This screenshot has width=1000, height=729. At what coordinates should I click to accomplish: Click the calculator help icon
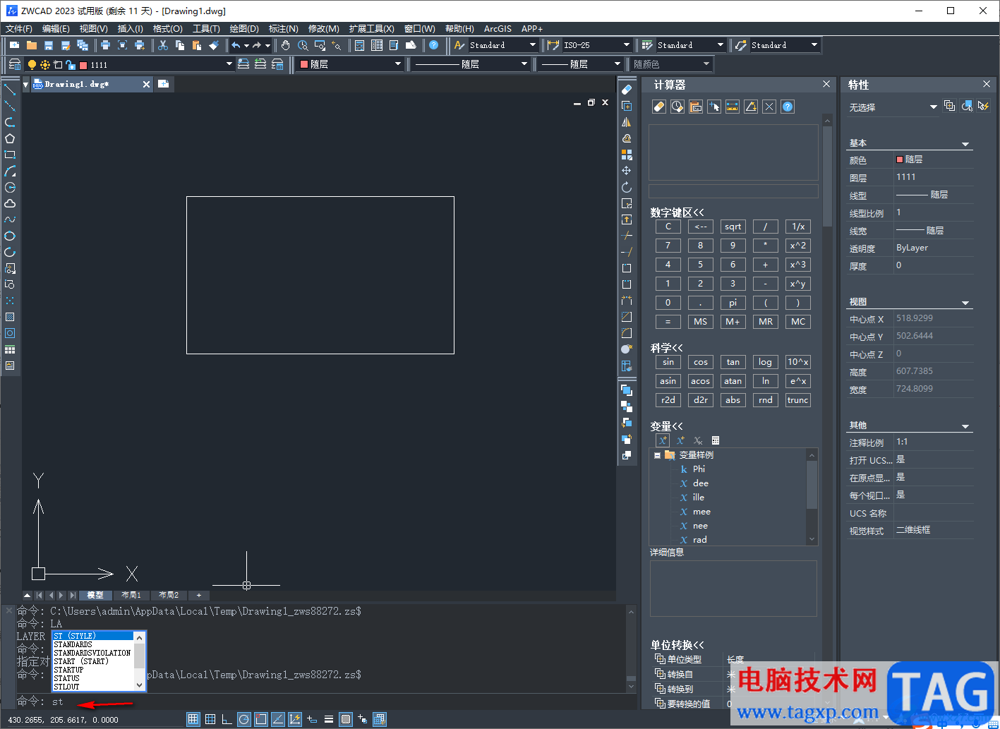(x=788, y=107)
